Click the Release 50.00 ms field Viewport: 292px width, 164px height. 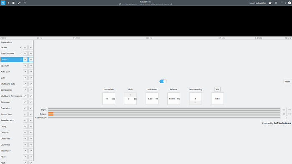pos(174,99)
